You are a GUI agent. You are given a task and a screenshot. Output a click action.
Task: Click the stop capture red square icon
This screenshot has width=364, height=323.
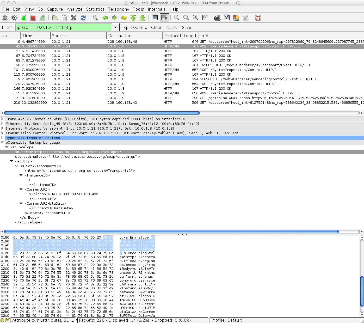click(x=33, y=18)
